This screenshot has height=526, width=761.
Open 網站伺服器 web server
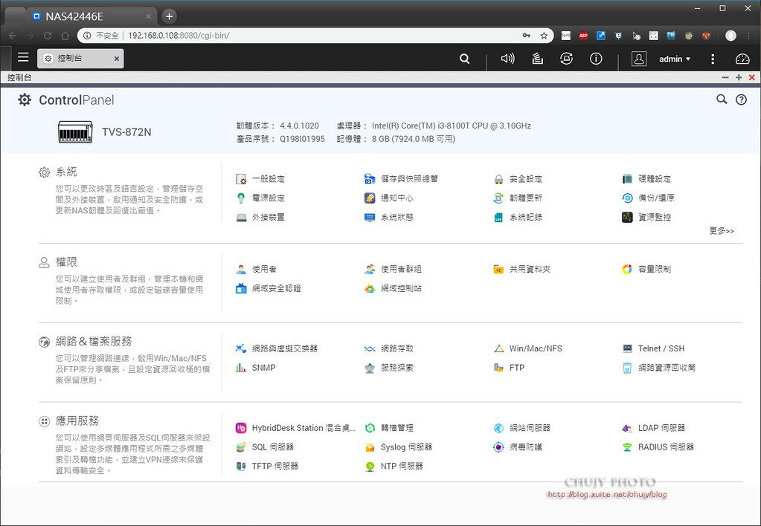[522, 428]
